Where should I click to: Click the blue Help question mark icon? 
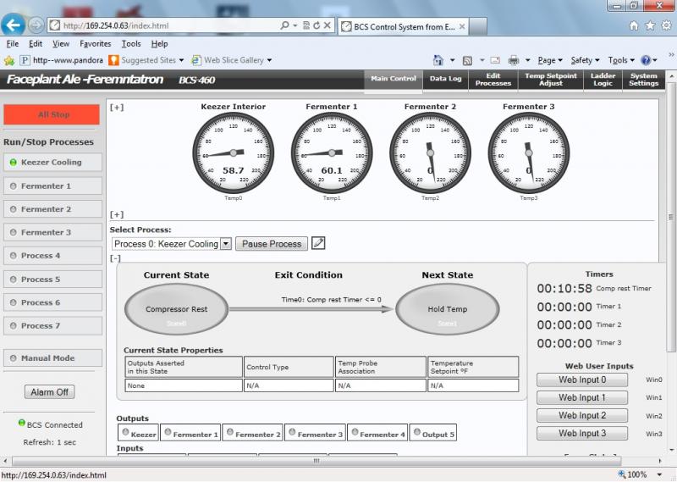(x=646, y=60)
